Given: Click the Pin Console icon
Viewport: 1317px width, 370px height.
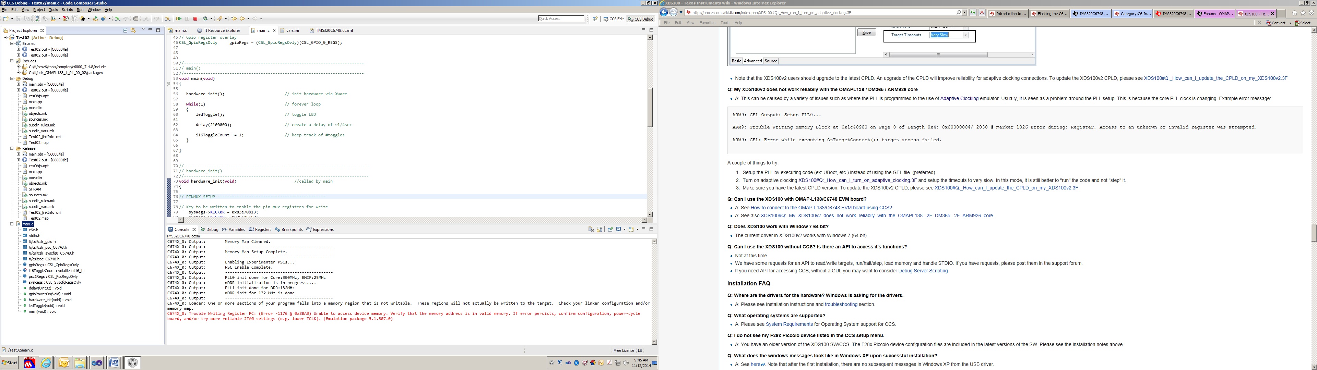Looking at the screenshot, I should point(610,230).
